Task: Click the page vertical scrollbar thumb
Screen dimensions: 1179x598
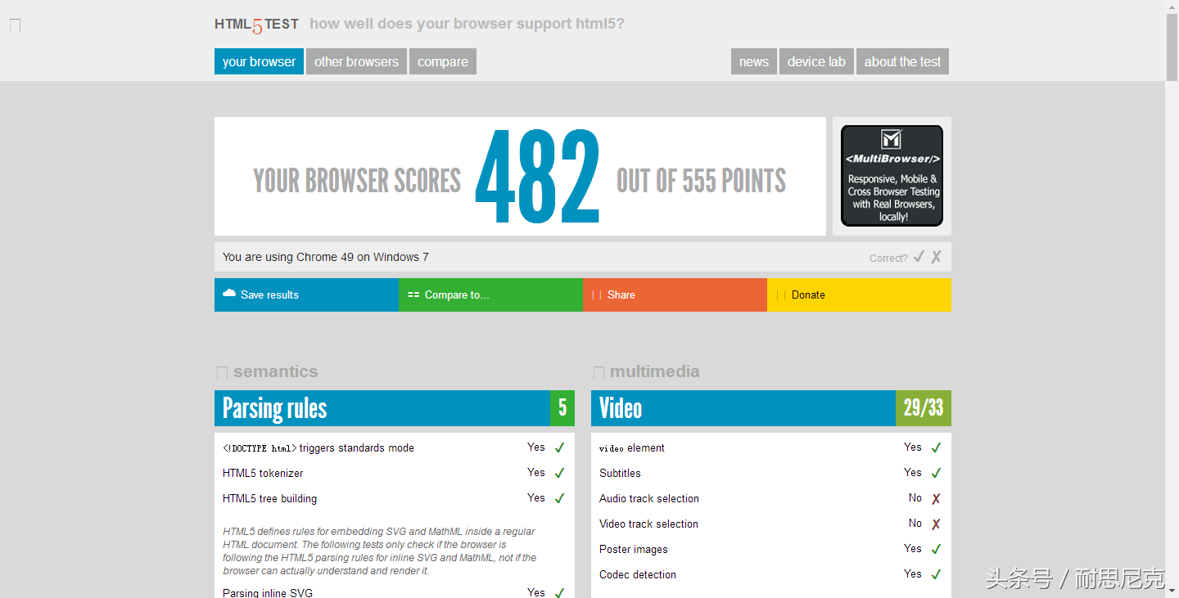Action: tap(1172, 47)
